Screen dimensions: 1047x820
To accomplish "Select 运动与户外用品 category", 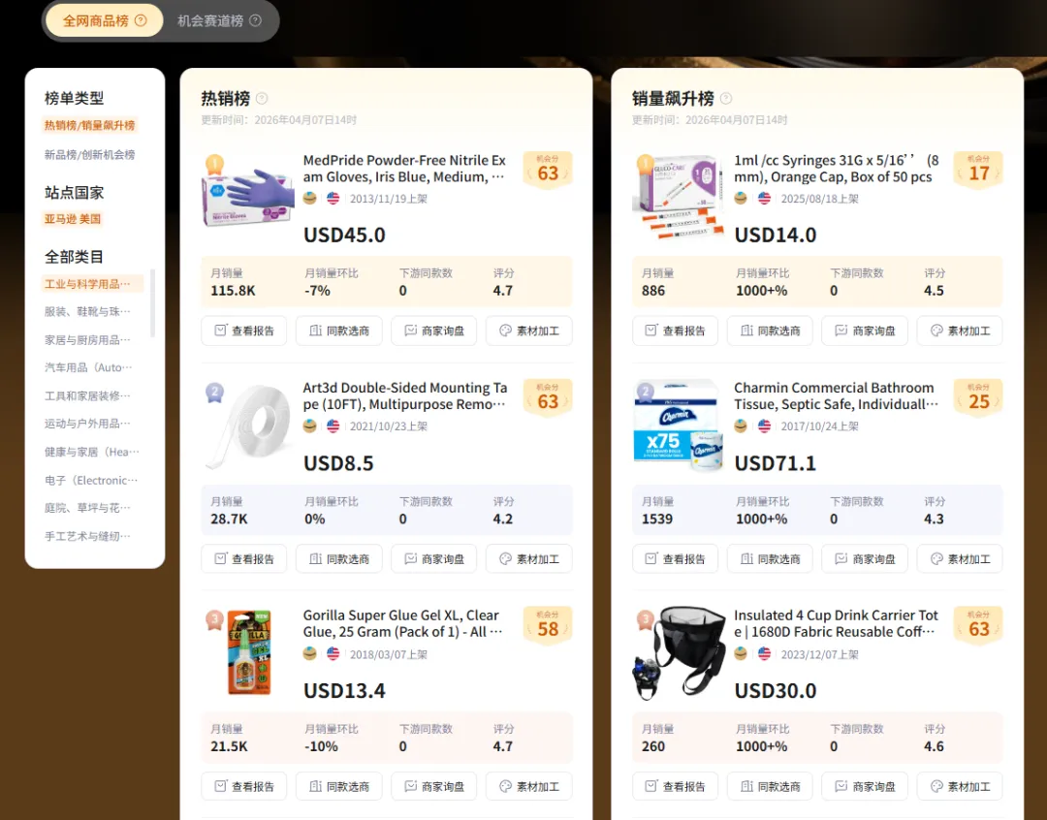I will click(x=87, y=424).
